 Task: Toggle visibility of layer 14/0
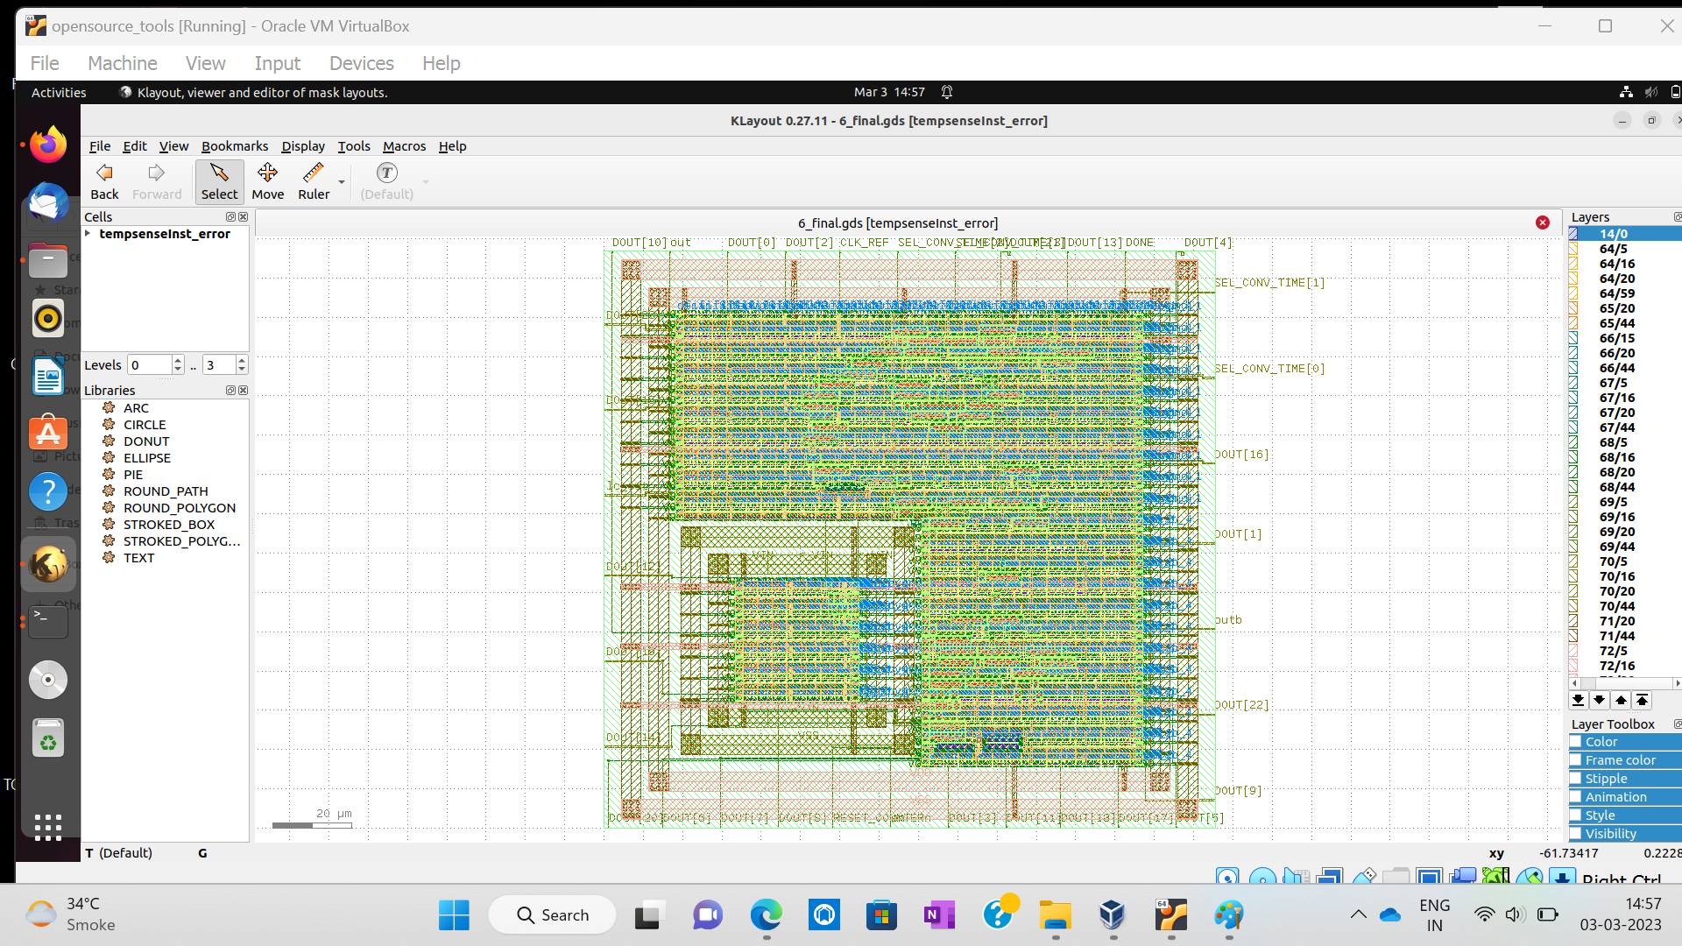[x=1575, y=233]
